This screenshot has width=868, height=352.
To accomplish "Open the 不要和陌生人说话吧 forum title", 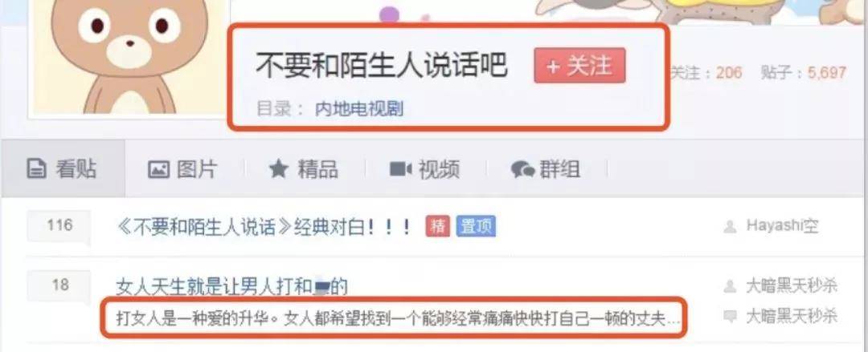I will 382,66.
